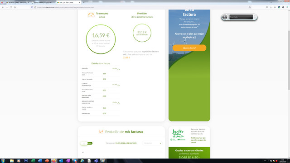Close the Área Cliente tab

click(80, 3)
